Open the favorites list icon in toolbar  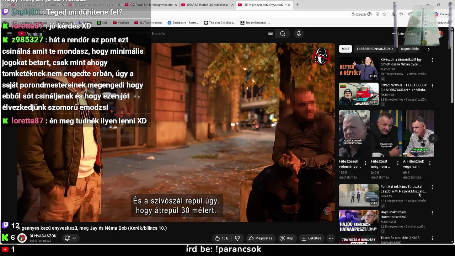click(x=401, y=14)
